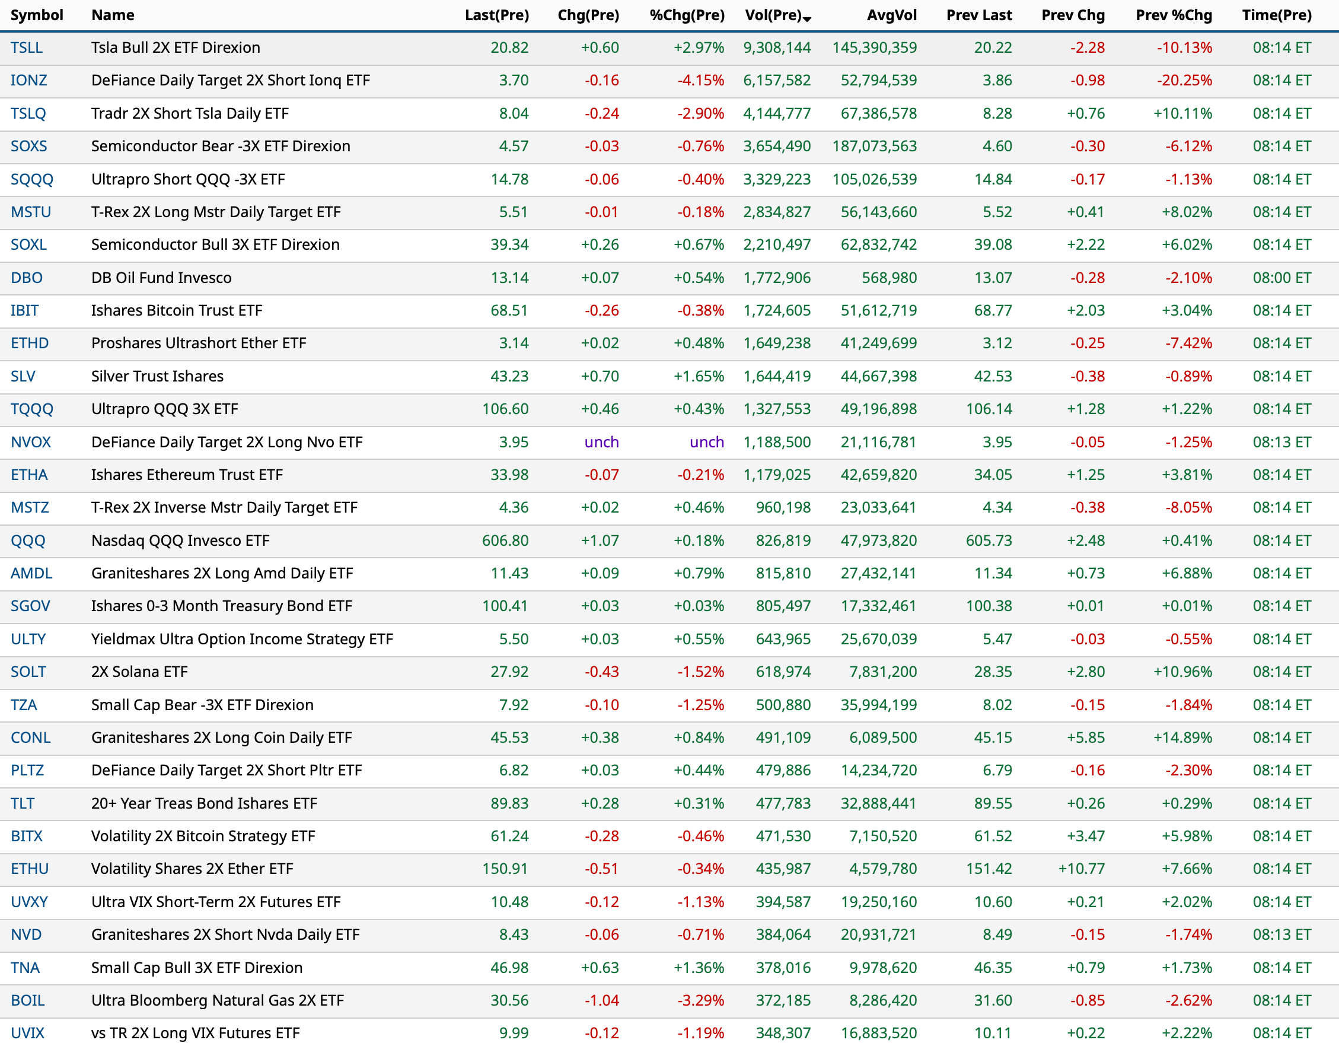1339x1043 pixels.
Task: Open the UVXY ticker link
Action: tap(29, 902)
